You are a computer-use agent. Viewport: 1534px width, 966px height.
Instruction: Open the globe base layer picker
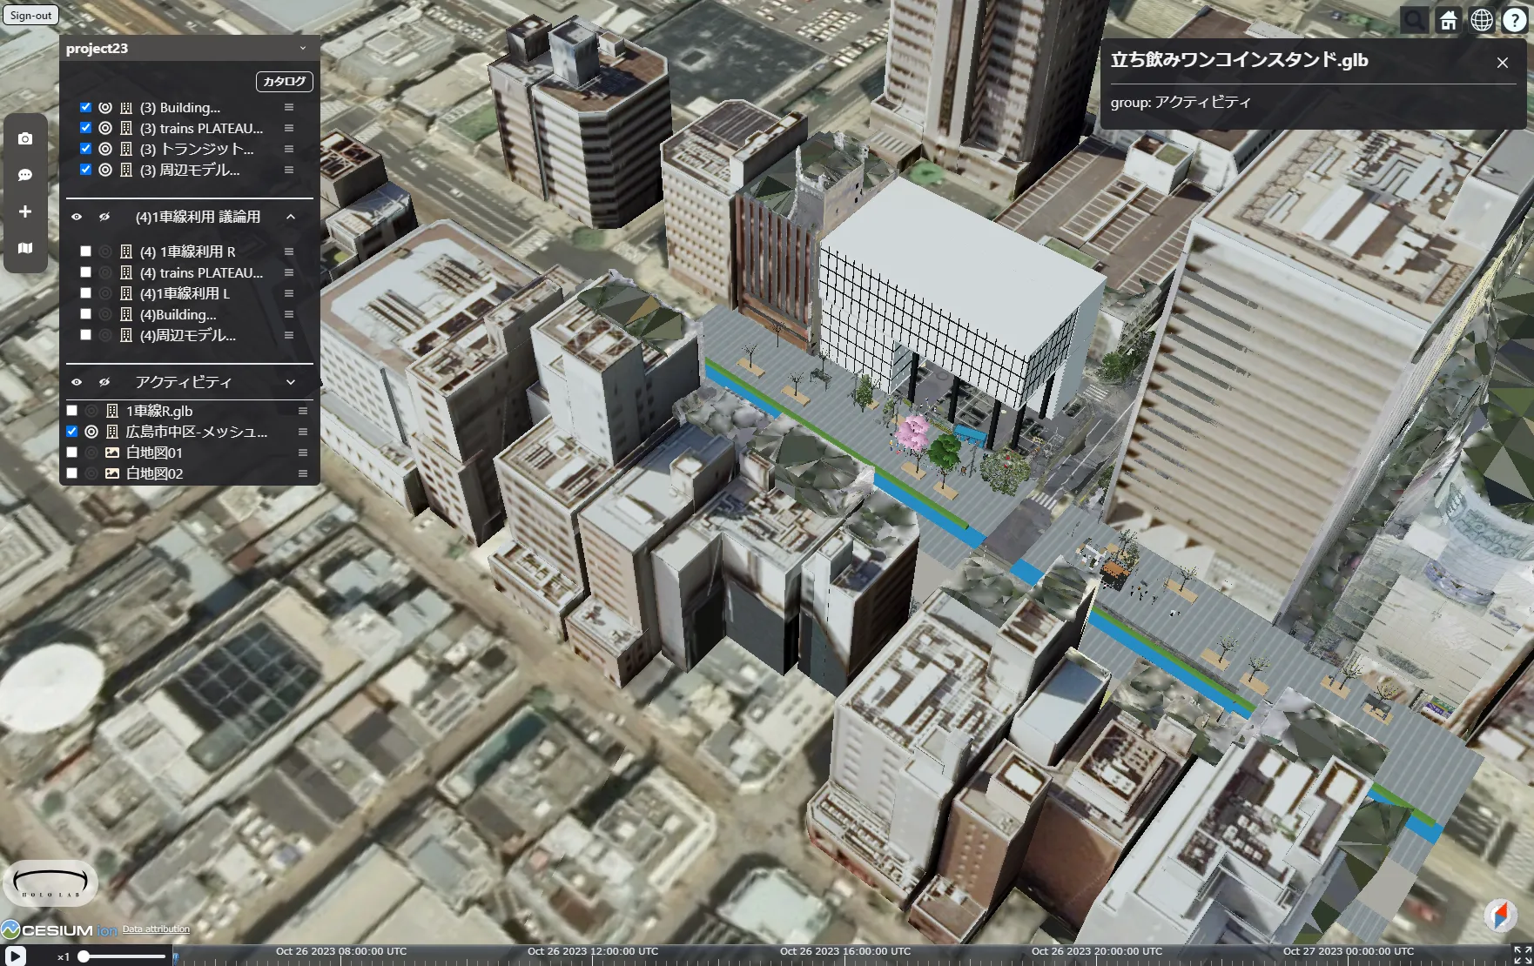click(1481, 20)
